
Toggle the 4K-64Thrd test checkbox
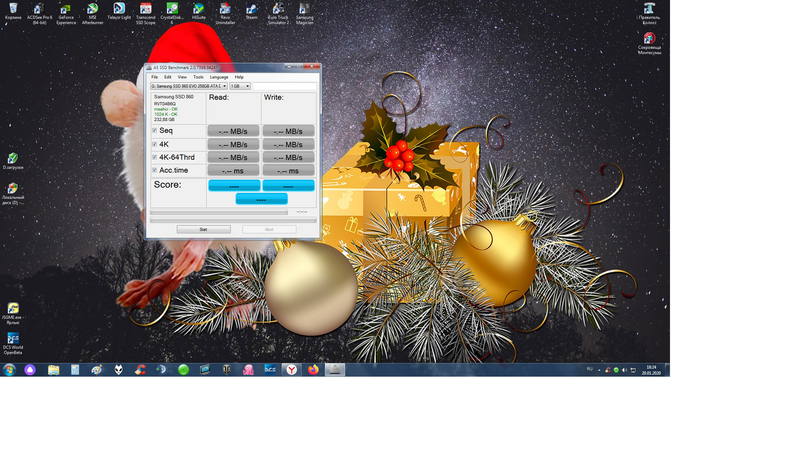point(155,157)
